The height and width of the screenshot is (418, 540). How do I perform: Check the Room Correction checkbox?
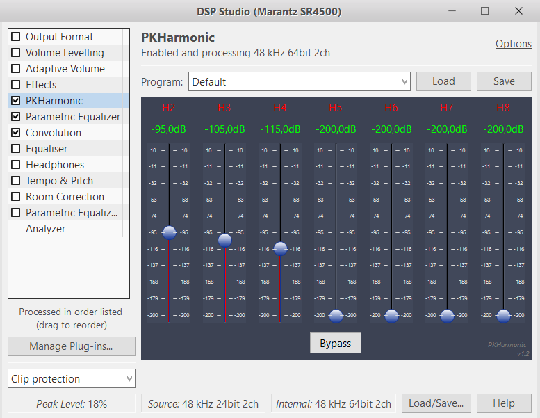(16, 196)
